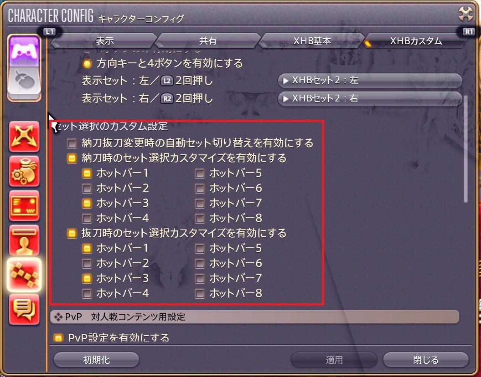Open the XHBセット2：左 dropdown
The height and width of the screenshot is (377, 481).
370,81
